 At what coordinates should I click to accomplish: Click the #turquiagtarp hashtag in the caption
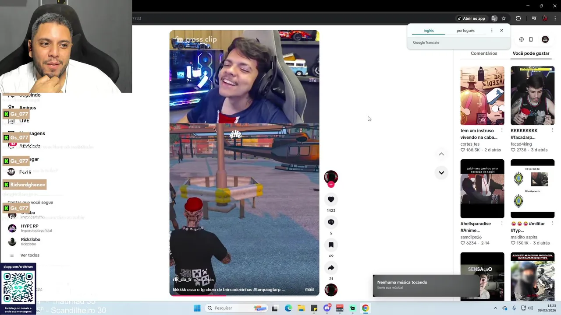click(x=266, y=290)
